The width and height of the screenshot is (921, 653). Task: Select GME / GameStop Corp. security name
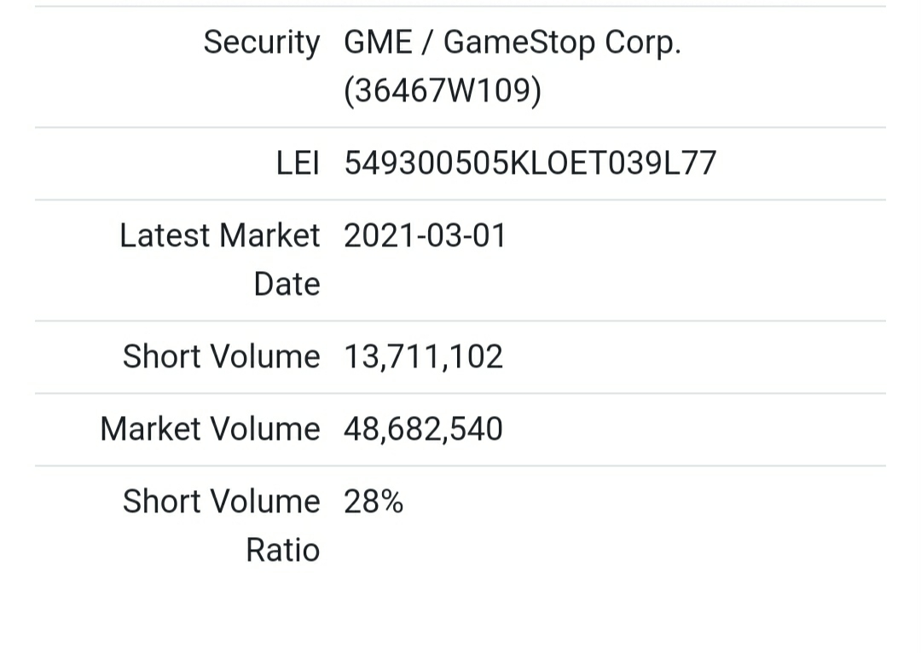513,43
